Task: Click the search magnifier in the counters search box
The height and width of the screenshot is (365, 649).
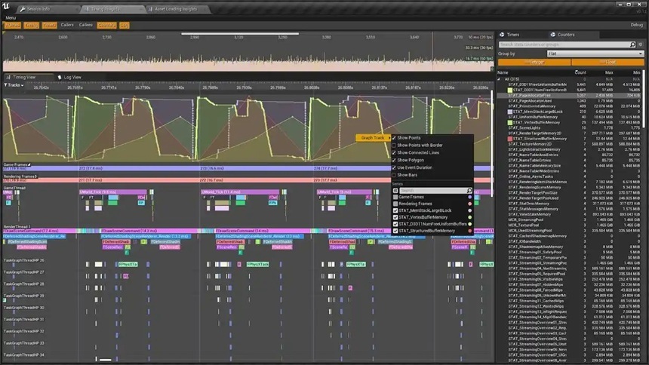Action: coord(632,44)
